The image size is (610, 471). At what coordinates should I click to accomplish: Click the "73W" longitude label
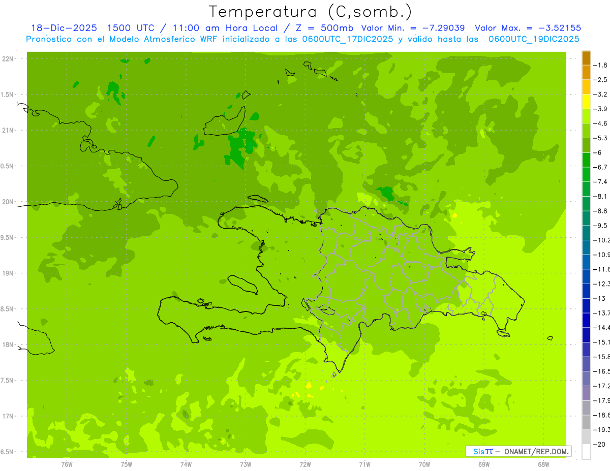tap(246, 464)
